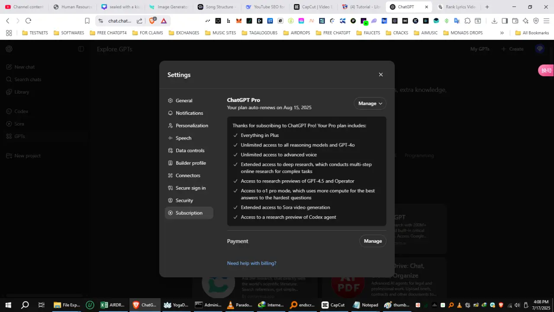
Task: Open the extensions puzzle icon
Action: (x=467, y=21)
